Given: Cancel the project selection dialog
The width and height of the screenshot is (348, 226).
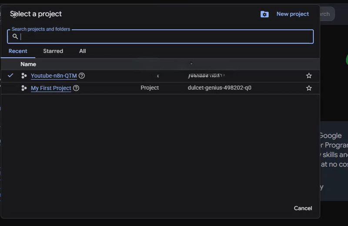Looking at the screenshot, I should point(303,208).
